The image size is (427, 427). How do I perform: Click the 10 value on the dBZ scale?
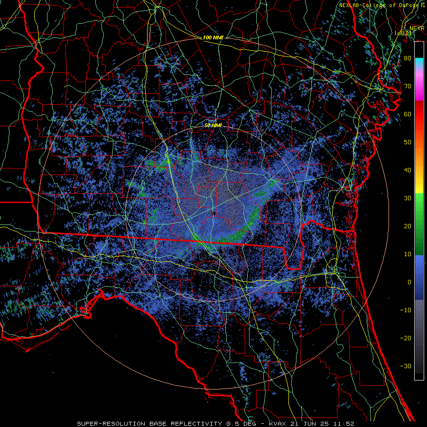(x=408, y=254)
